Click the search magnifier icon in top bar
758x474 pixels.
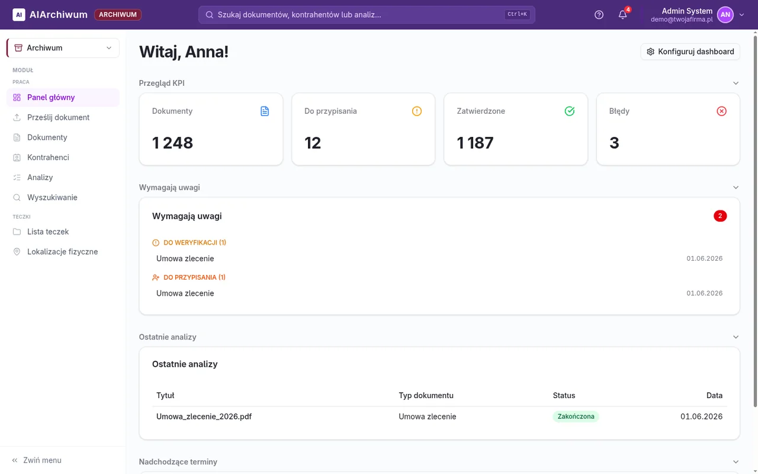coord(209,15)
